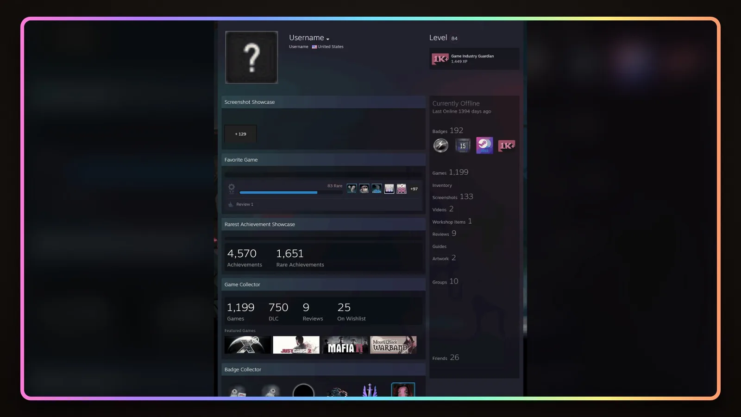Click the pink Steam 2022 badge icon
The width and height of the screenshot is (741, 417).
(484, 145)
